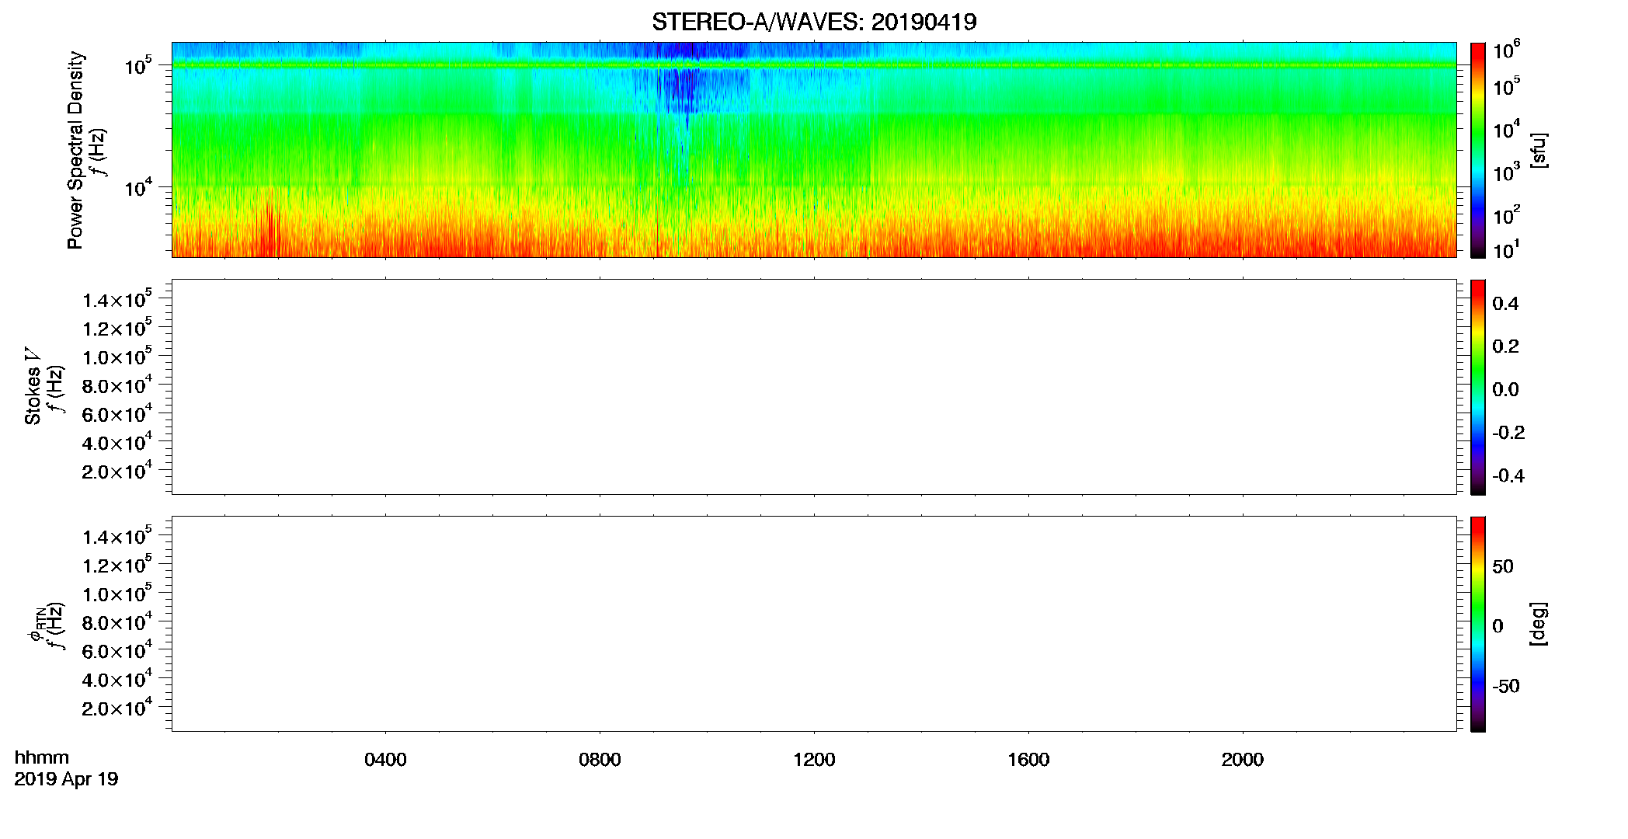This screenshot has width=1628, height=839.
Task: Click the 2000 time axis label
Action: [1242, 760]
